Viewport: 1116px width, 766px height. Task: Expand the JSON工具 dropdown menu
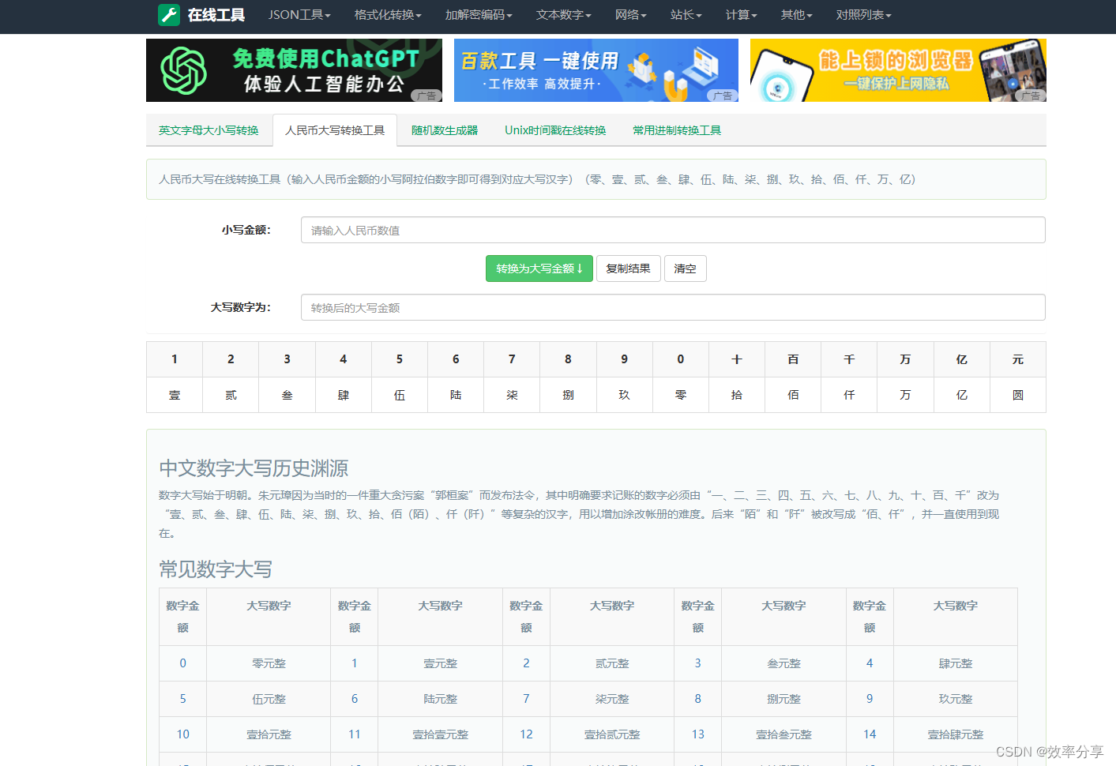(299, 15)
